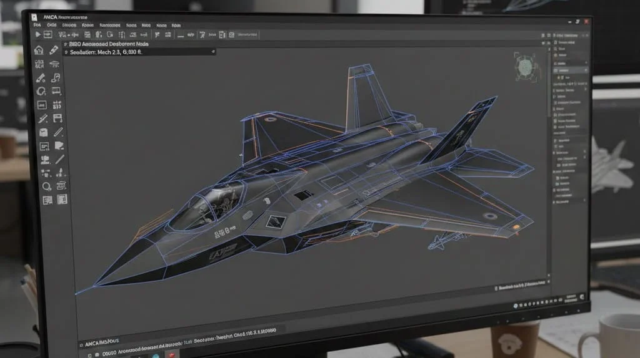Click the Play triangle in the top toolbar
The image size is (640, 358).
(37, 35)
